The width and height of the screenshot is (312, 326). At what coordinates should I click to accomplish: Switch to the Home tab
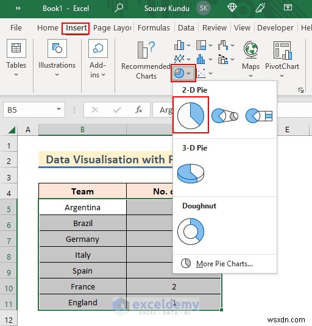(x=48, y=28)
